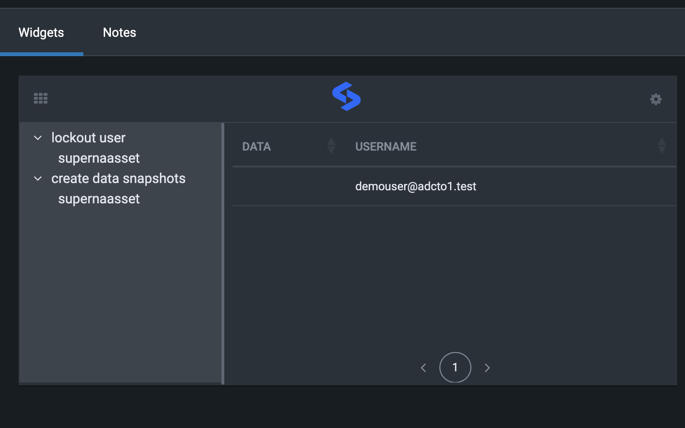This screenshot has height=428, width=685.
Task: Open widget settings gear icon
Action: coord(655,99)
